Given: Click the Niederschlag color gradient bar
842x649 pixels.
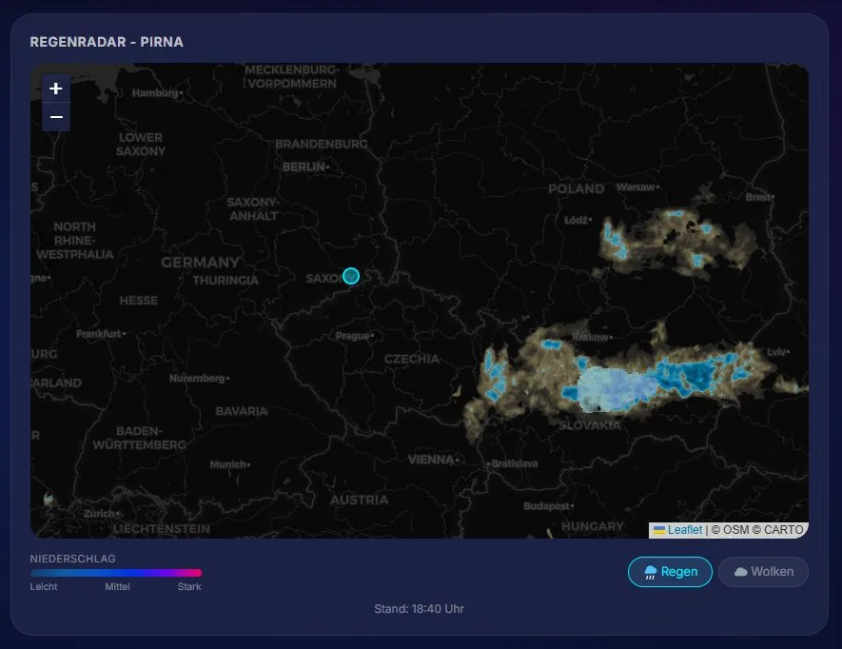Looking at the screenshot, I should [116, 573].
